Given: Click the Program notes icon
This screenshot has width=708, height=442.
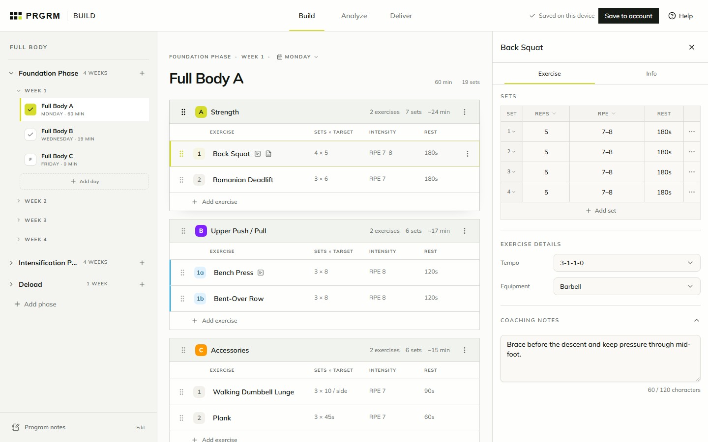Looking at the screenshot, I should pos(16,427).
